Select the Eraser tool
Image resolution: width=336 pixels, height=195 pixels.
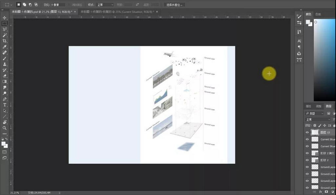click(x=5, y=76)
